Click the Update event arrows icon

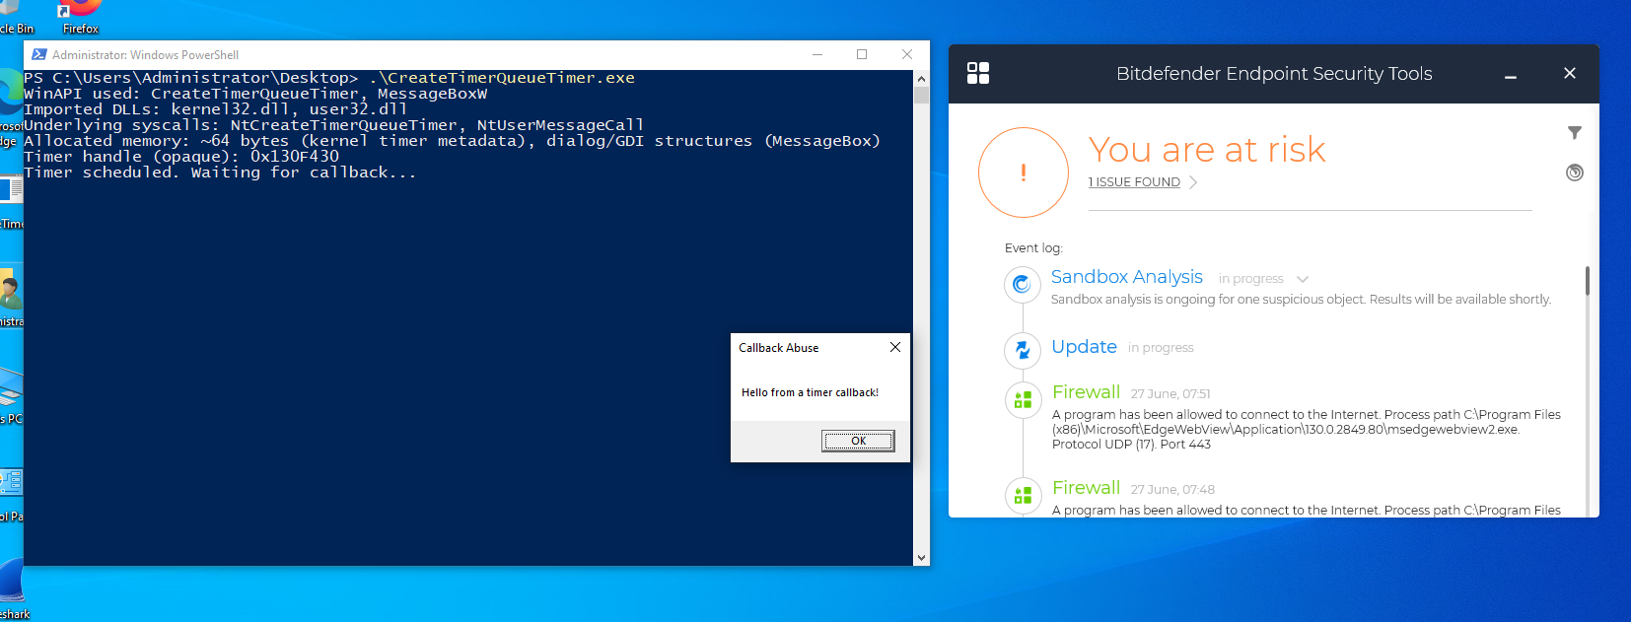coord(1023,349)
